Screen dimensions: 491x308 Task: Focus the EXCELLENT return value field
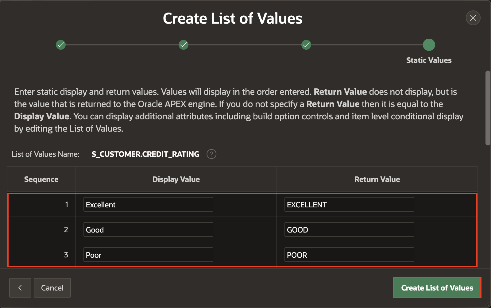[349, 204]
